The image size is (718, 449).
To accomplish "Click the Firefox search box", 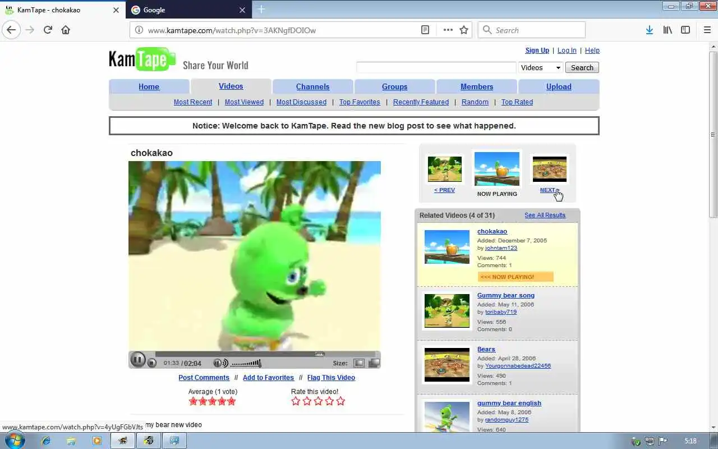I will coord(532,30).
